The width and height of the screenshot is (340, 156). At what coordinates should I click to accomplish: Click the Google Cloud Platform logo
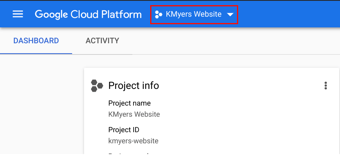point(88,15)
